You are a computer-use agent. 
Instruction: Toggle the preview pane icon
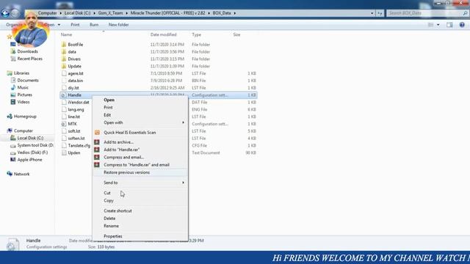[x=449, y=25]
